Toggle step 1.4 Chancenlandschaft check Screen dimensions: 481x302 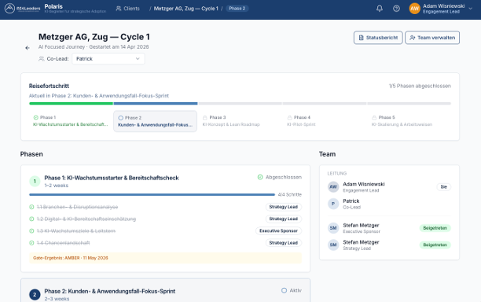(31, 243)
